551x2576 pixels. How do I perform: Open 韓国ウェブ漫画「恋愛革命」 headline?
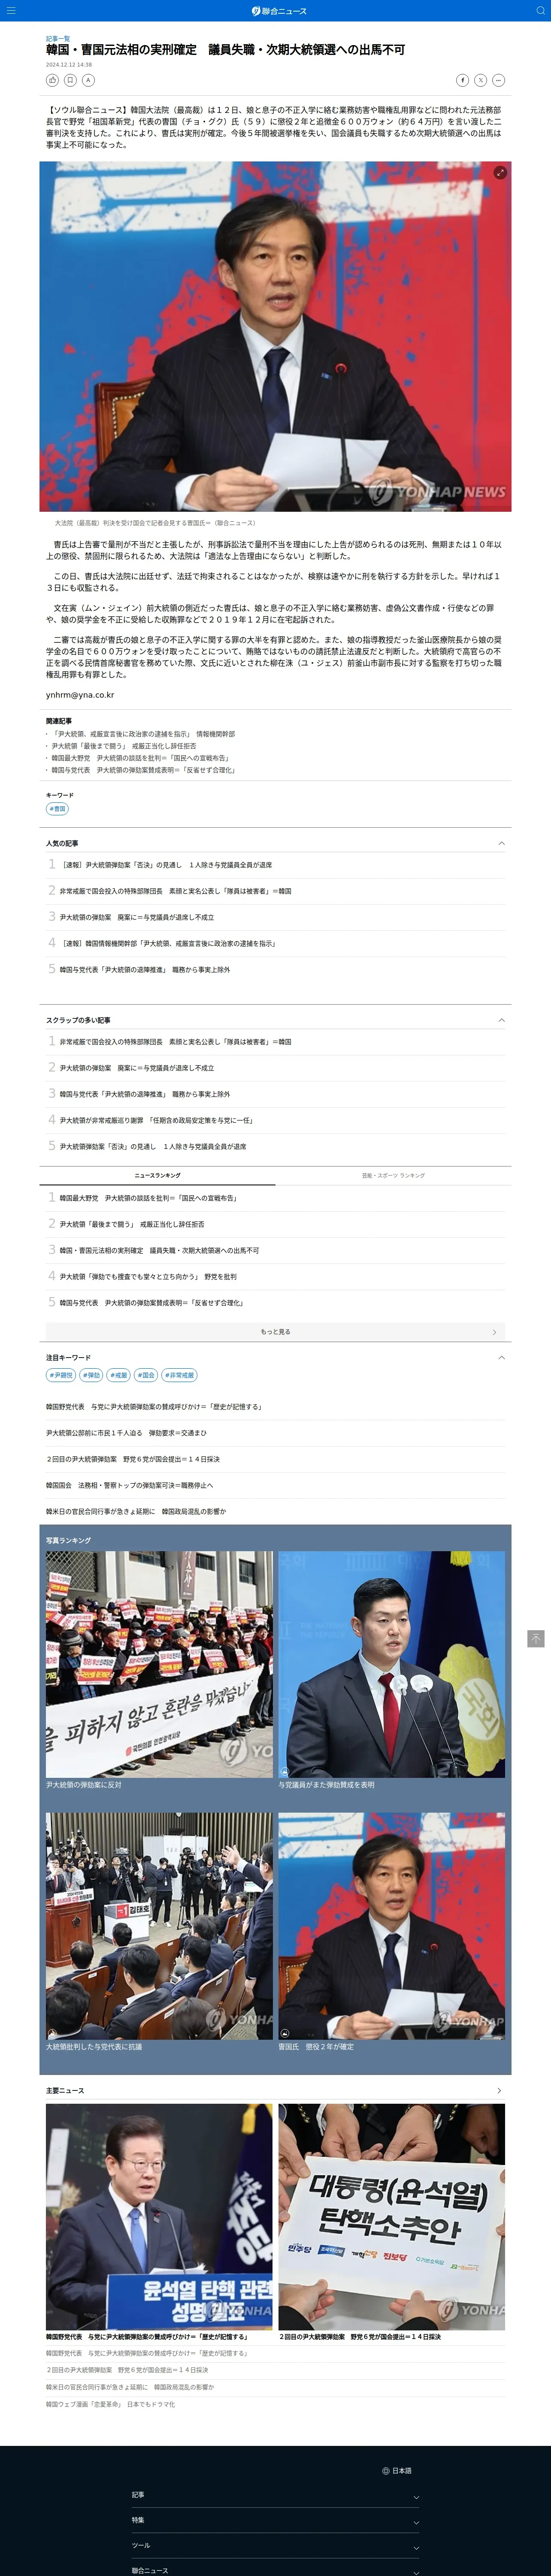pos(110,2404)
